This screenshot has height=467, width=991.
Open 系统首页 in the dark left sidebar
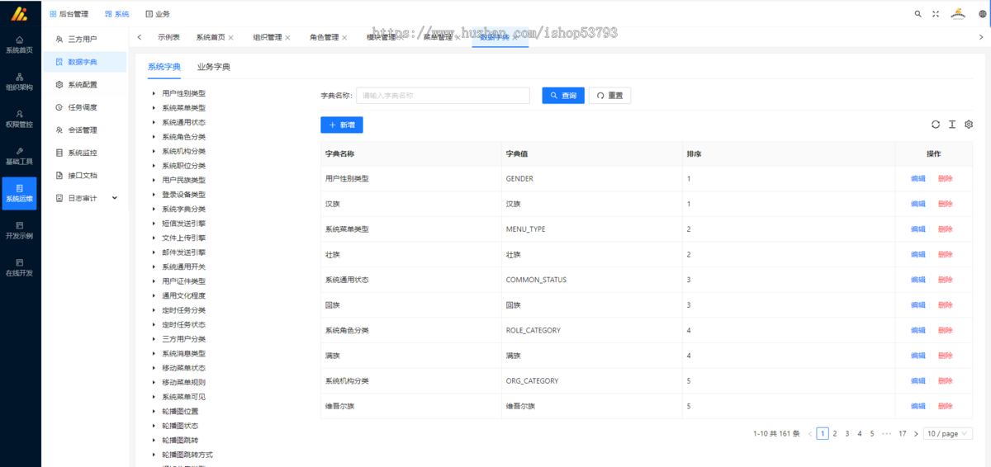coord(19,45)
